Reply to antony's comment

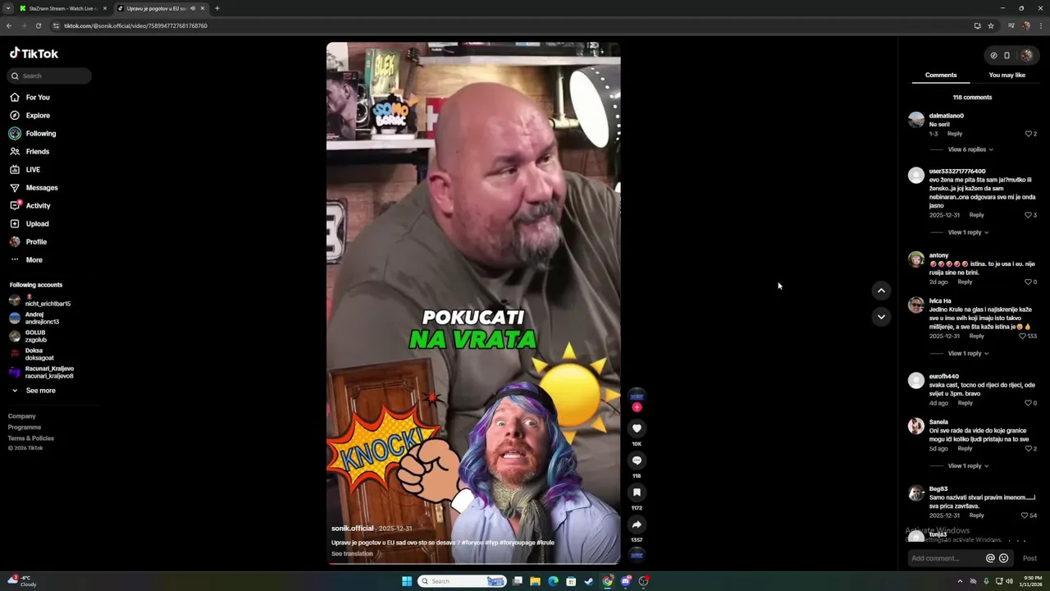point(965,282)
